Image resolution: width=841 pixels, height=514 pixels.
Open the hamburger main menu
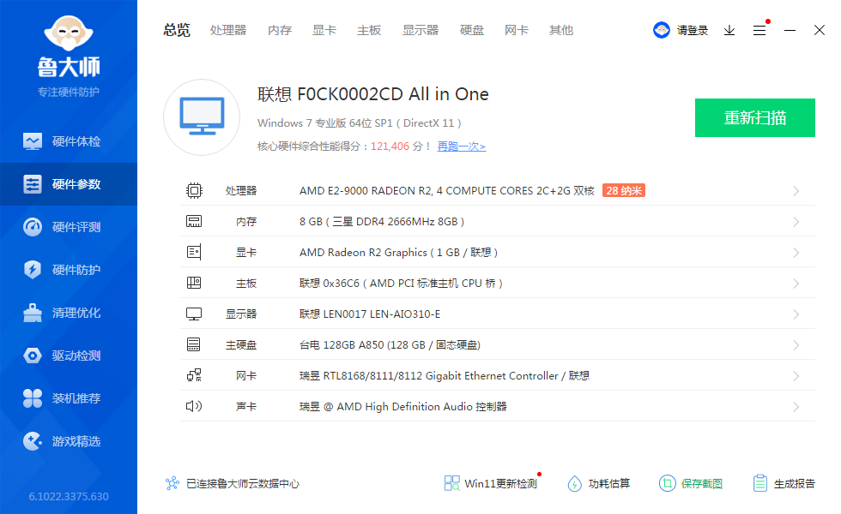759,31
